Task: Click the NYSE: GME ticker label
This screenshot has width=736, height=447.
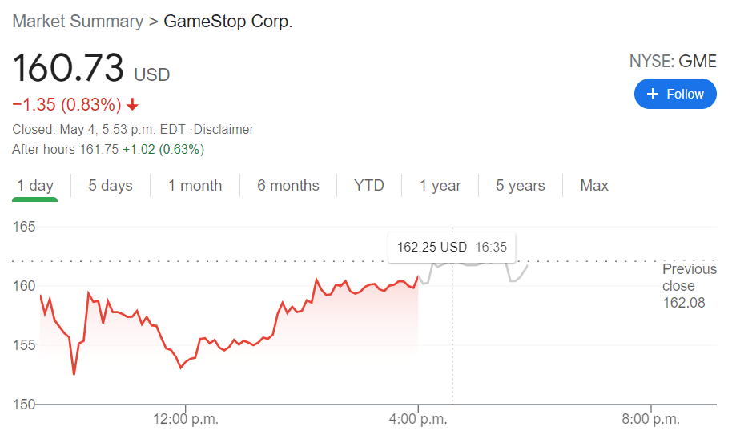Action: point(673,62)
